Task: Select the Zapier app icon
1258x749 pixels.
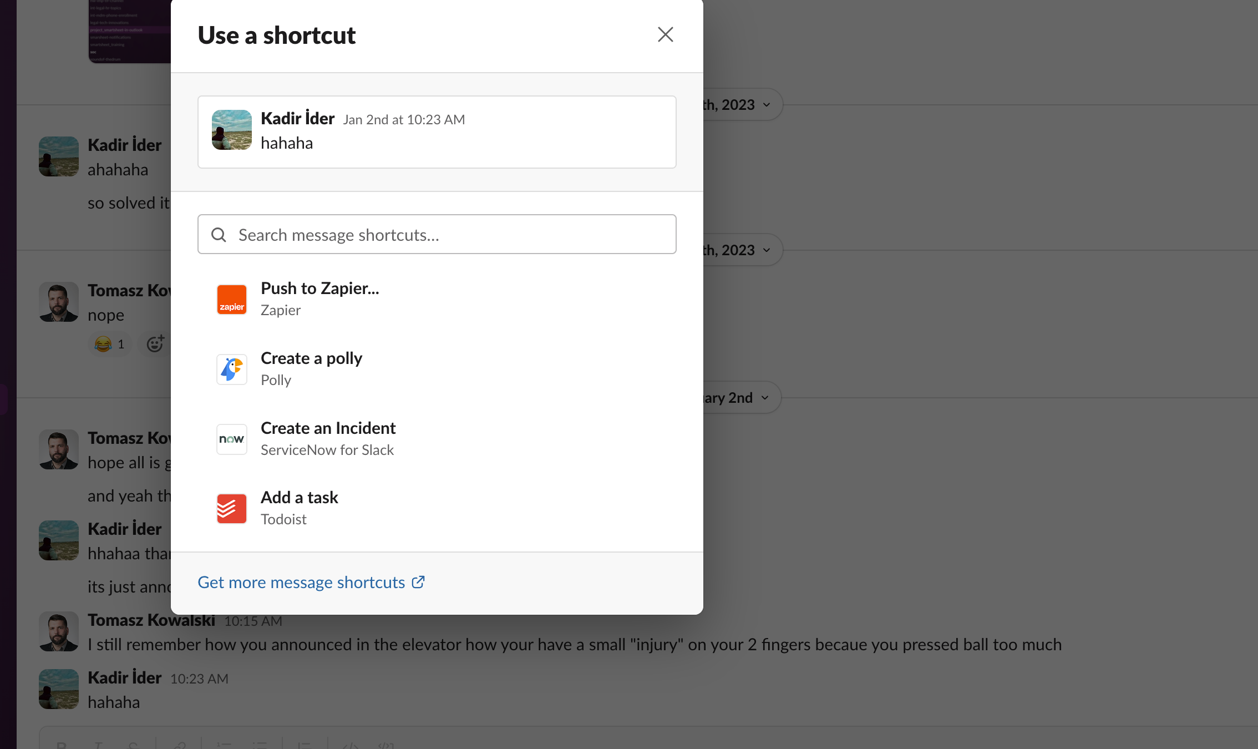Action: (x=232, y=300)
